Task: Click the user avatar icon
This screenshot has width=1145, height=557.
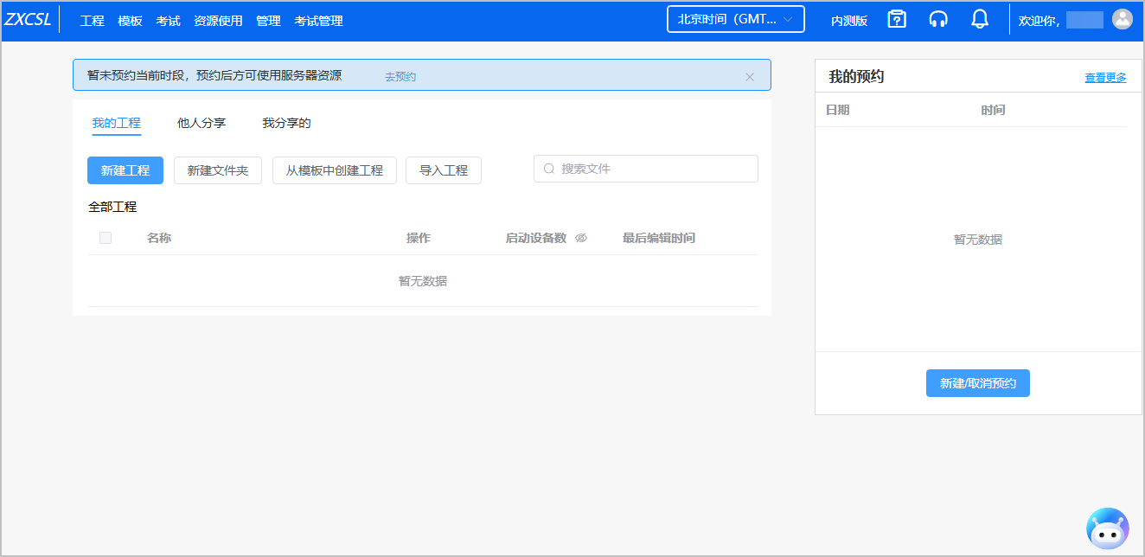Action: coord(1122,19)
